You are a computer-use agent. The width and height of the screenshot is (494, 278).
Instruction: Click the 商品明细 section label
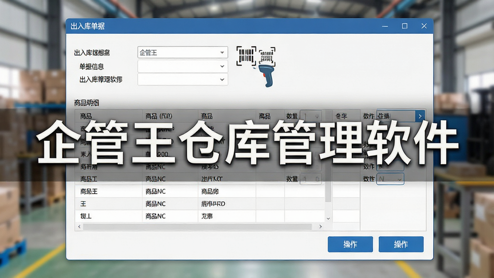tap(86, 103)
